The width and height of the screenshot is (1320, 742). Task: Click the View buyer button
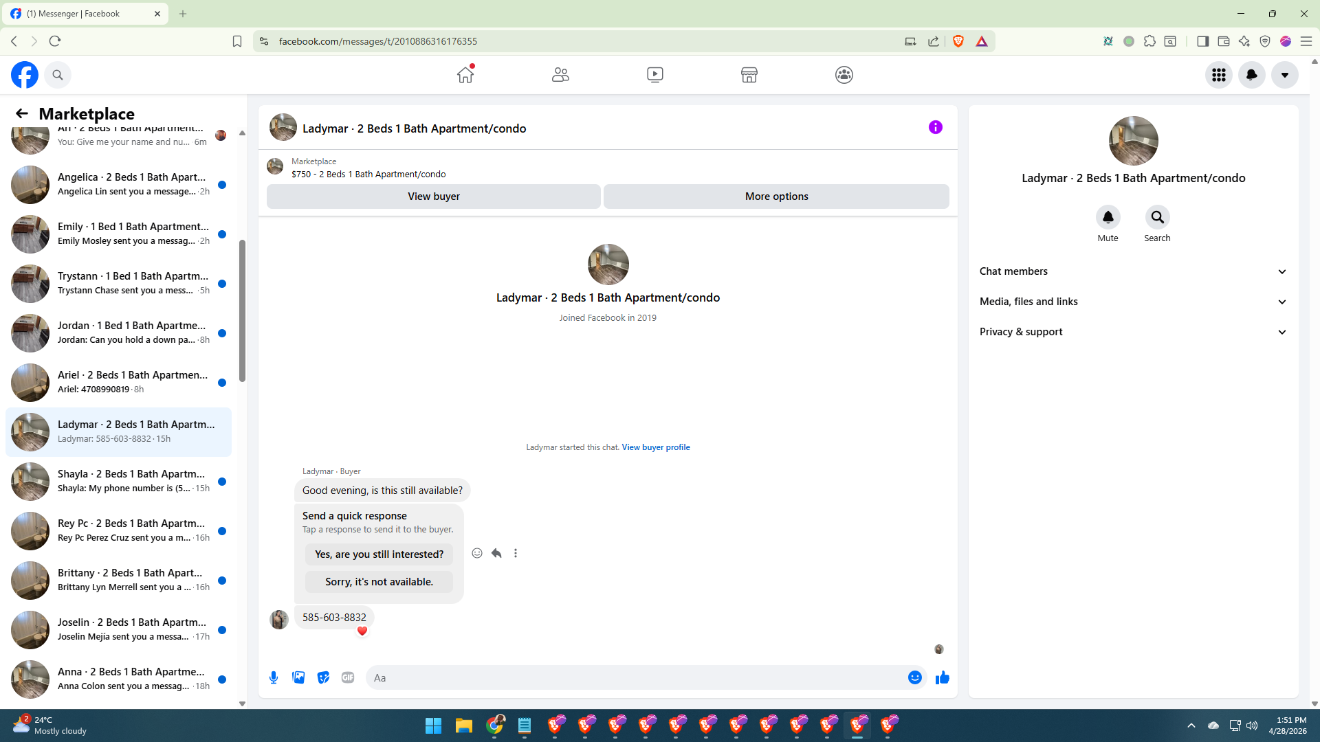point(433,196)
